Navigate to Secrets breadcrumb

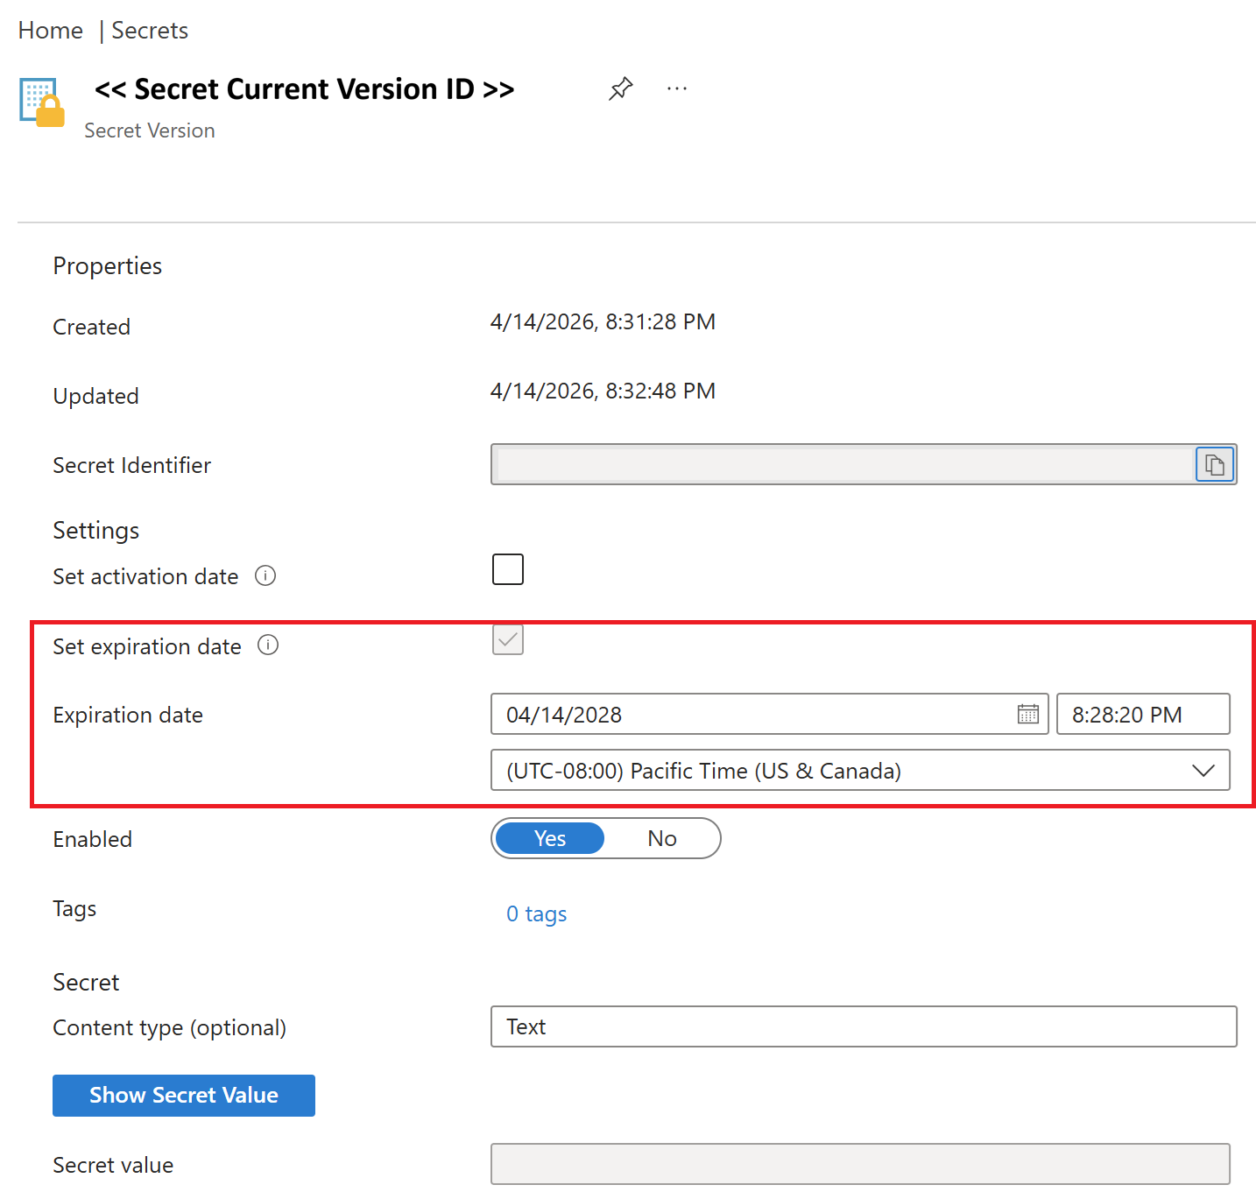click(150, 31)
